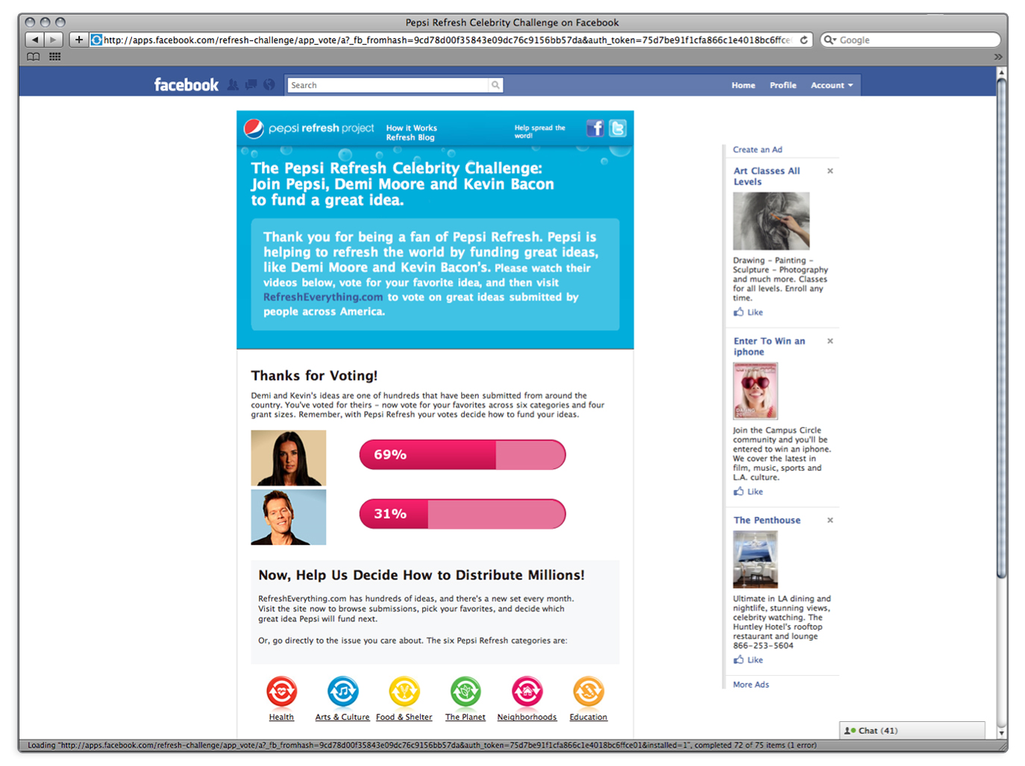Open the Bookmarks book icon

tap(34, 57)
